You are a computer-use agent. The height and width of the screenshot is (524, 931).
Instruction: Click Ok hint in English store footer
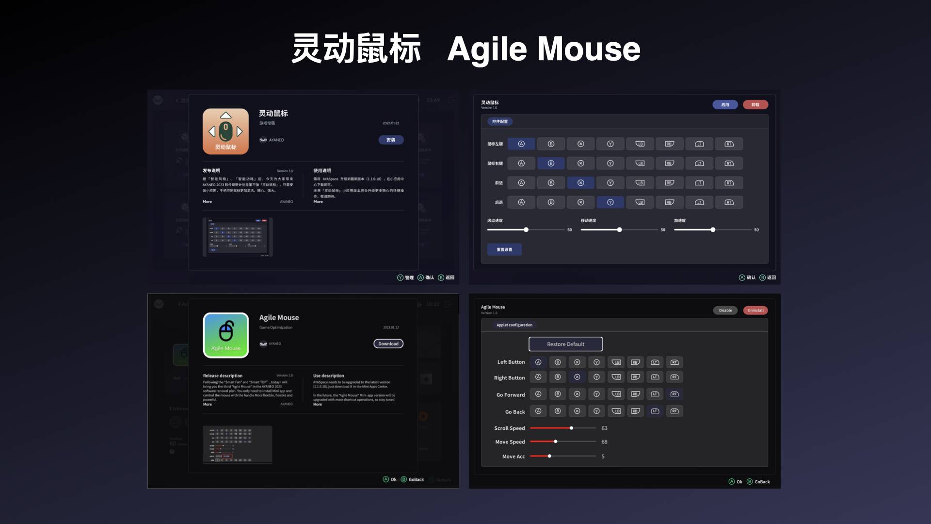coord(390,479)
